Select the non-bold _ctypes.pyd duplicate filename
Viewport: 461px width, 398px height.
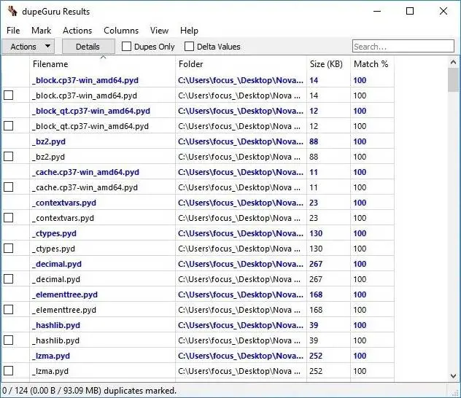click(53, 249)
